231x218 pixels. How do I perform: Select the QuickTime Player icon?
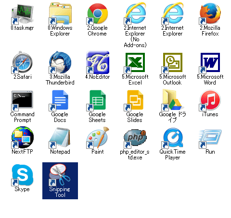(172, 138)
